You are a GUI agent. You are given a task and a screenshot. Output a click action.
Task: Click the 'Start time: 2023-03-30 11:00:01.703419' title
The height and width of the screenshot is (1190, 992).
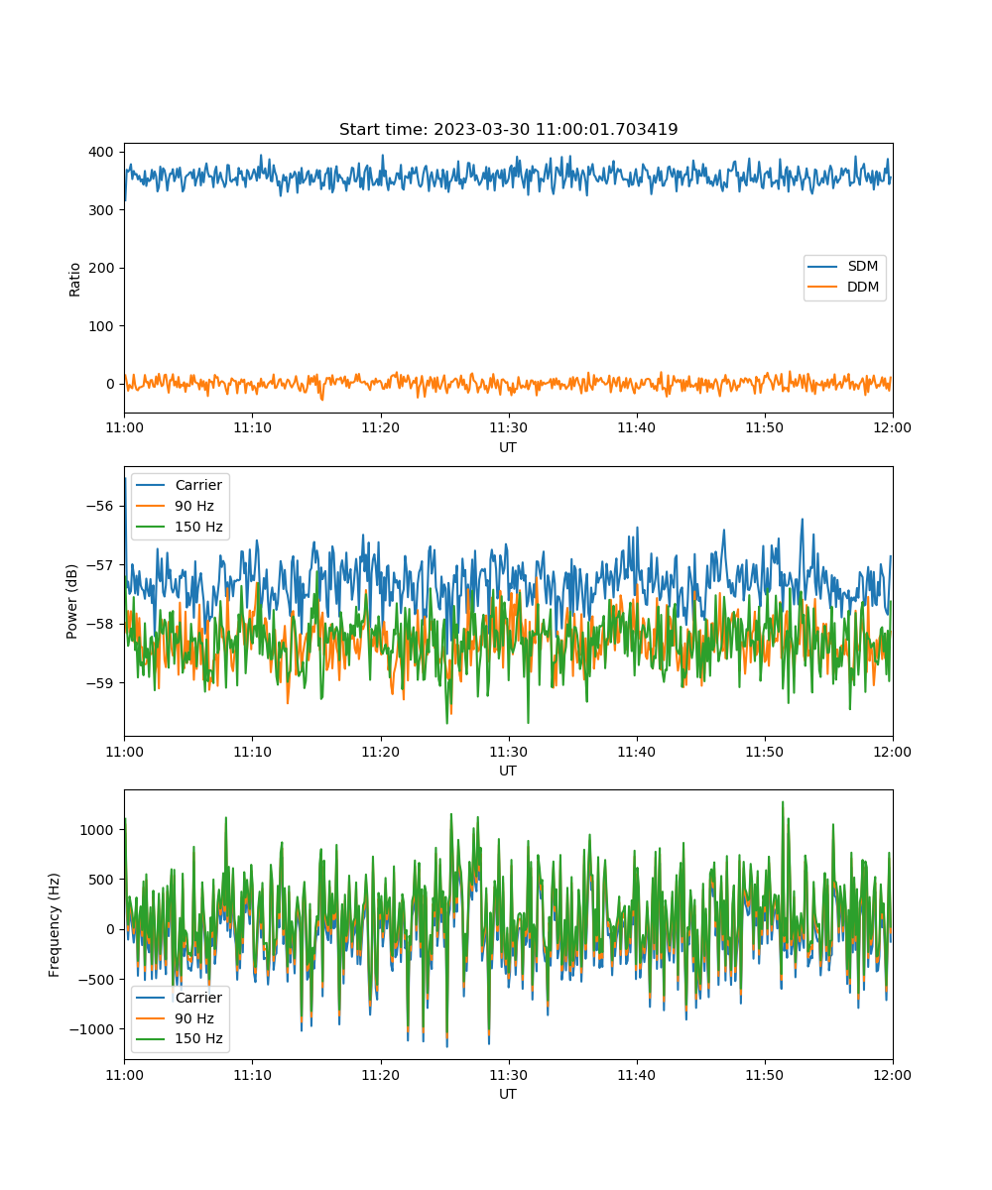pyautogui.click(x=508, y=130)
